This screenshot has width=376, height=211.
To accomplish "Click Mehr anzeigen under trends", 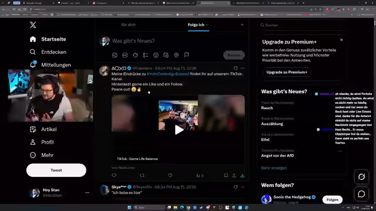I will click(274, 168).
